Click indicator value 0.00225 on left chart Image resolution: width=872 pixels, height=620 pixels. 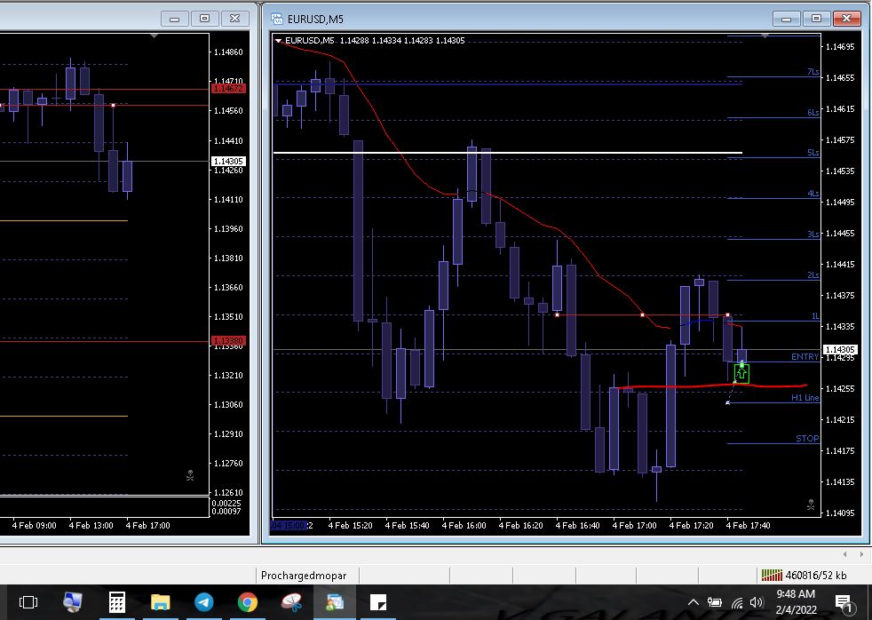pyautogui.click(x=227, y=504)
